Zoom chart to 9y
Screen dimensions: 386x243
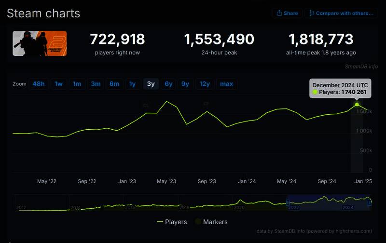coord(185,84)
